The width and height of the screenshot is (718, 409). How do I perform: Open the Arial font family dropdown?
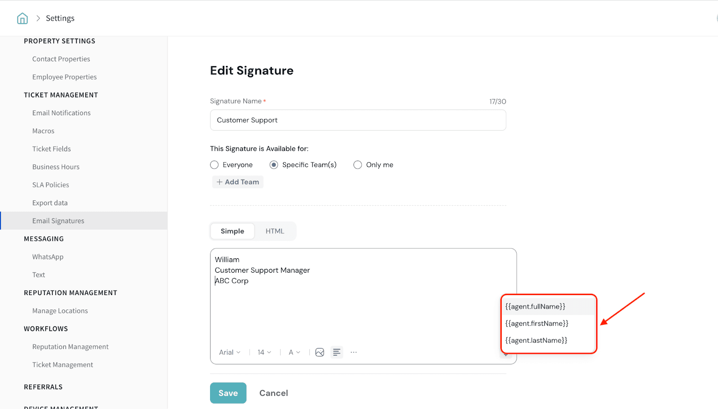click(230, 352)
